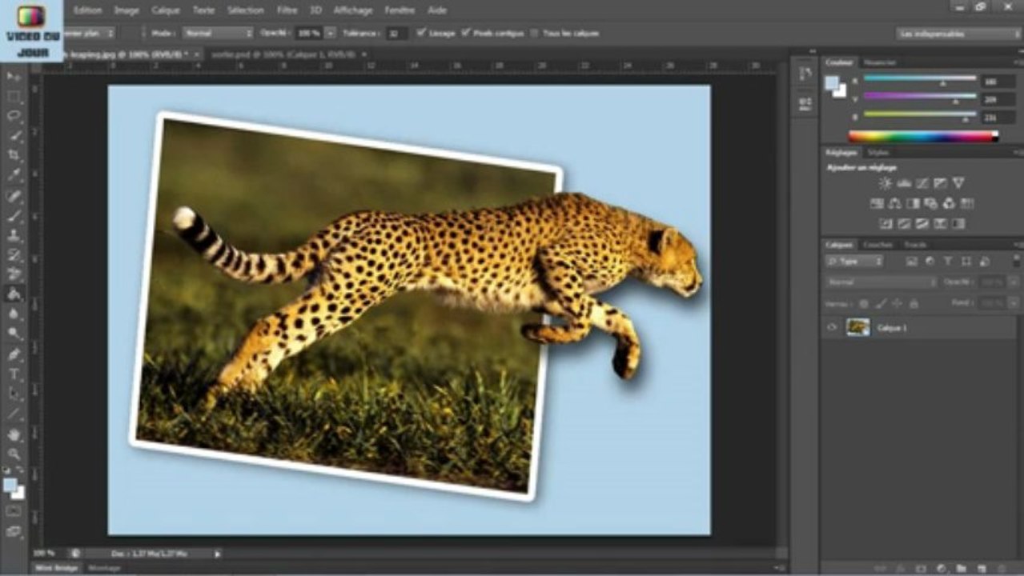Switch to the Tracés tab
Image resolution: width=1024 pixels, height=576 pixels.
[915, 245]
